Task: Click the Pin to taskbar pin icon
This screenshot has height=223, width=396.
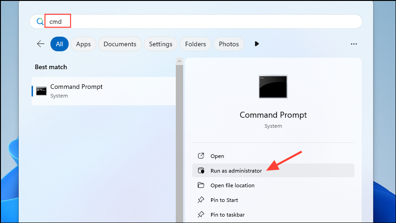Action: coord(201,214)
